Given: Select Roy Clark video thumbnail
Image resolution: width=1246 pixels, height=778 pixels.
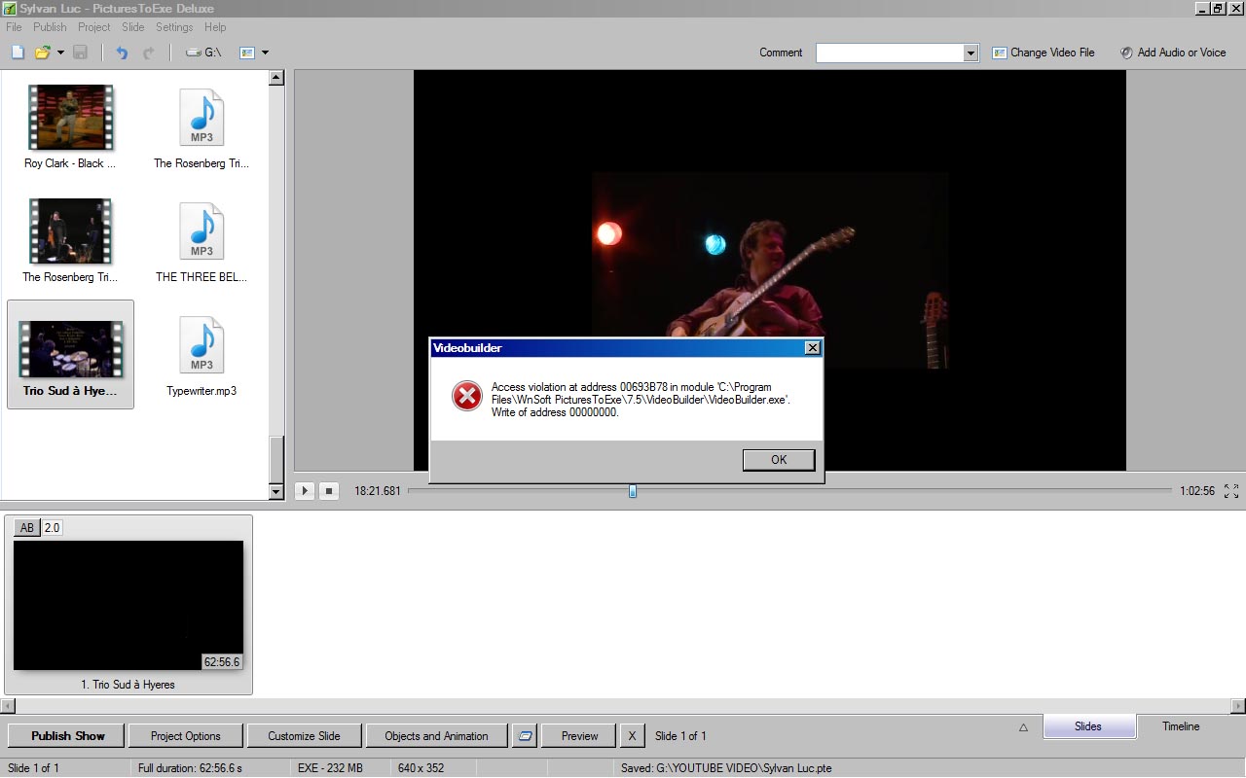Looking at the screenshot, I should [x=70, y=118].
